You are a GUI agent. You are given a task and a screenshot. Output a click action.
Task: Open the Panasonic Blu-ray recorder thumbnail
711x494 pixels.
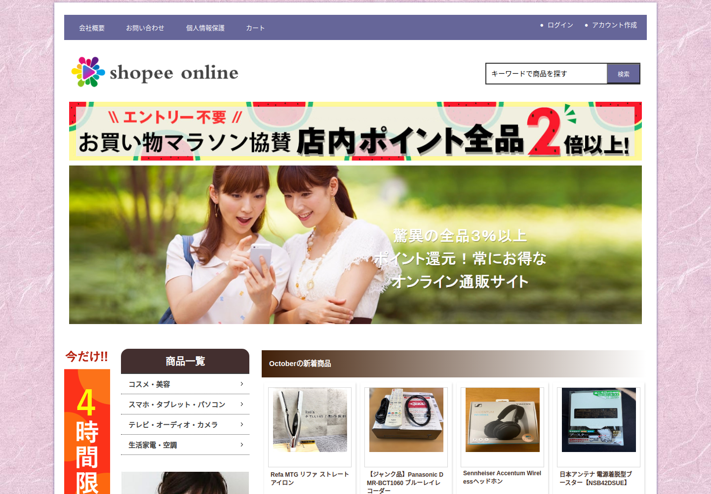point(406,420)
